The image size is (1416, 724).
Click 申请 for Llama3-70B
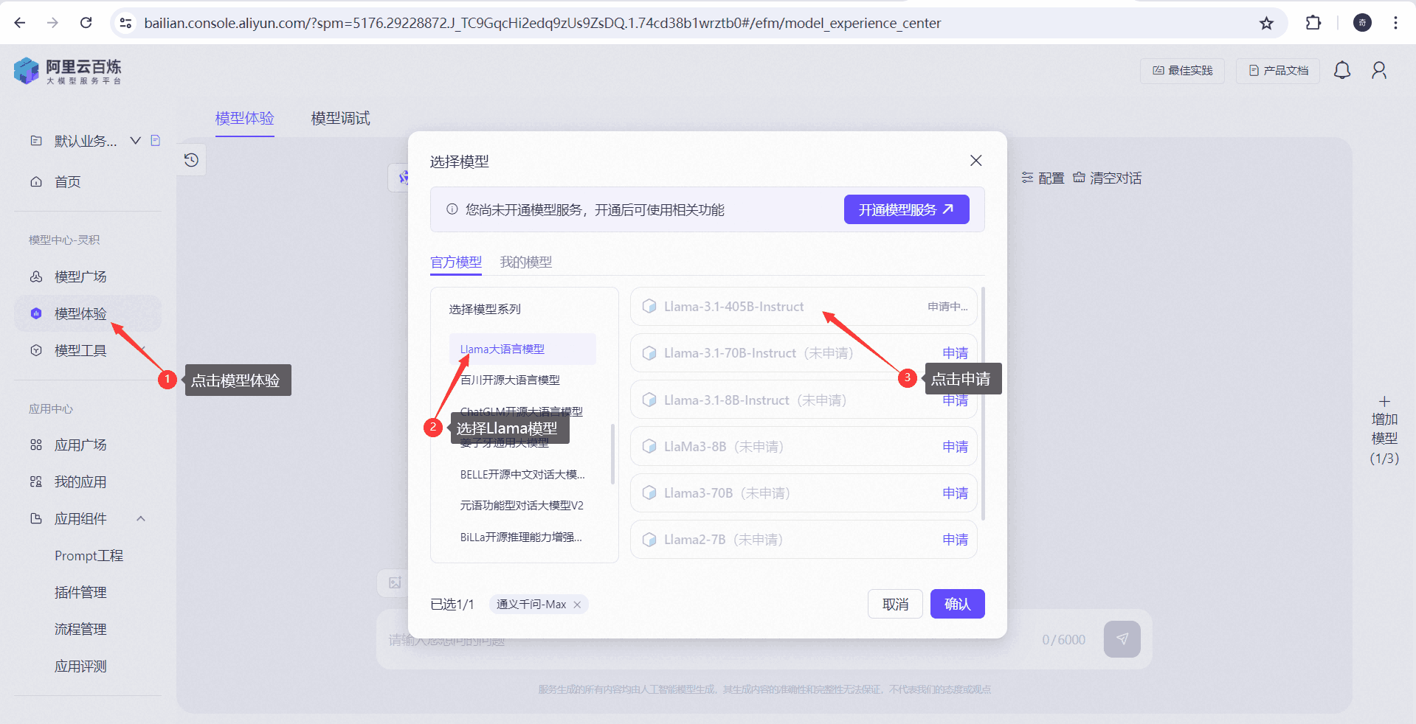coord(955,492)
